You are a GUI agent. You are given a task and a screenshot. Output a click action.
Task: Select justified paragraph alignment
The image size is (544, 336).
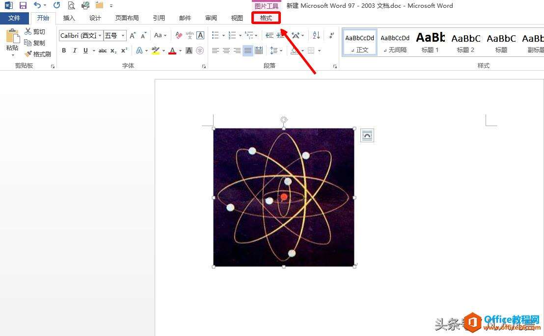248,51
